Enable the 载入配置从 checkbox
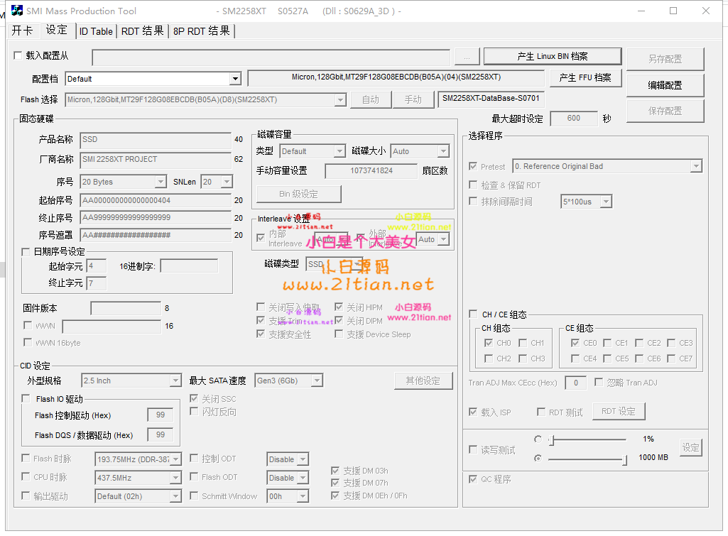 pos(18,55)
